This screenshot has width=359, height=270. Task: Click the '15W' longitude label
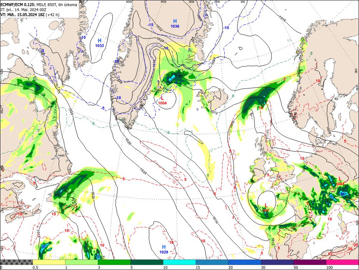[217, 1]
